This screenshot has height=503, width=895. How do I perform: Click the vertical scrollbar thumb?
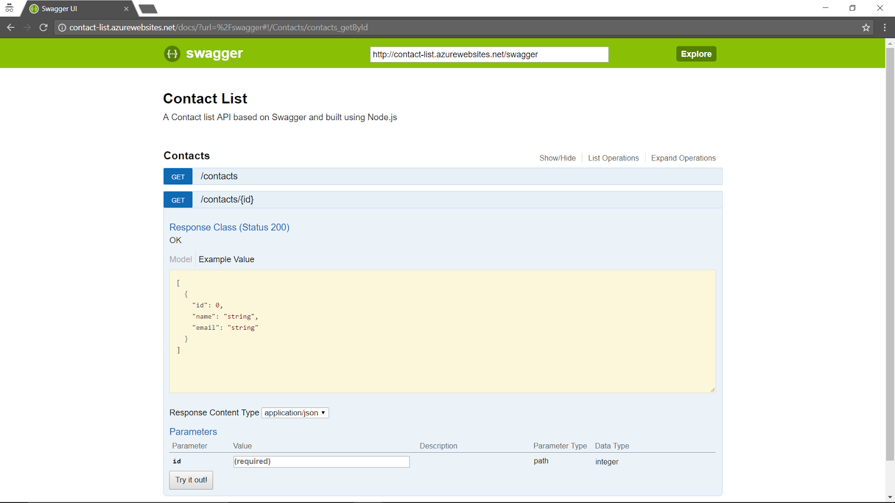point(890,254)
